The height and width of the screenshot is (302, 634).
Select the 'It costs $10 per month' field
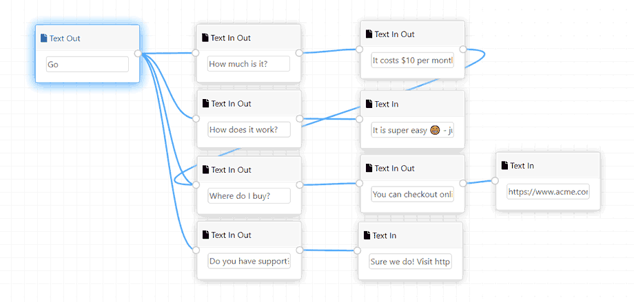pos(412,61)
